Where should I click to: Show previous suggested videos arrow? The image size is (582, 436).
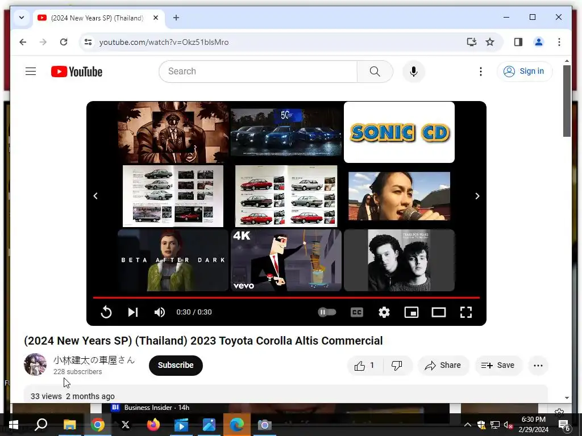pyautogui.click(x=95, y=196)
